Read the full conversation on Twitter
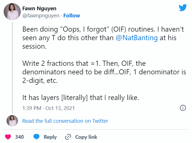The width and height of the screenshot is (192, 143). (x=65, y=121)
